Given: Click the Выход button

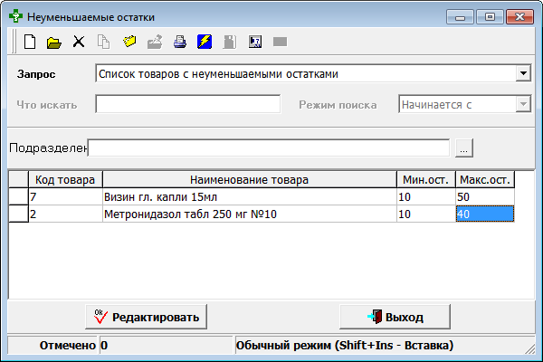Looking at the screenshot, I should point(395,317).
